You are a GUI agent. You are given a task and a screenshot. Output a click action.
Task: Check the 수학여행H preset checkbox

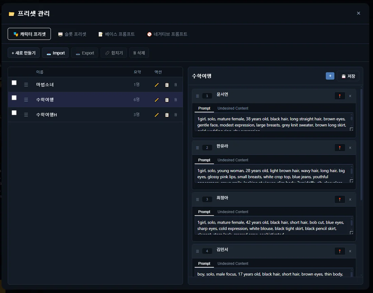coord(14,113)
